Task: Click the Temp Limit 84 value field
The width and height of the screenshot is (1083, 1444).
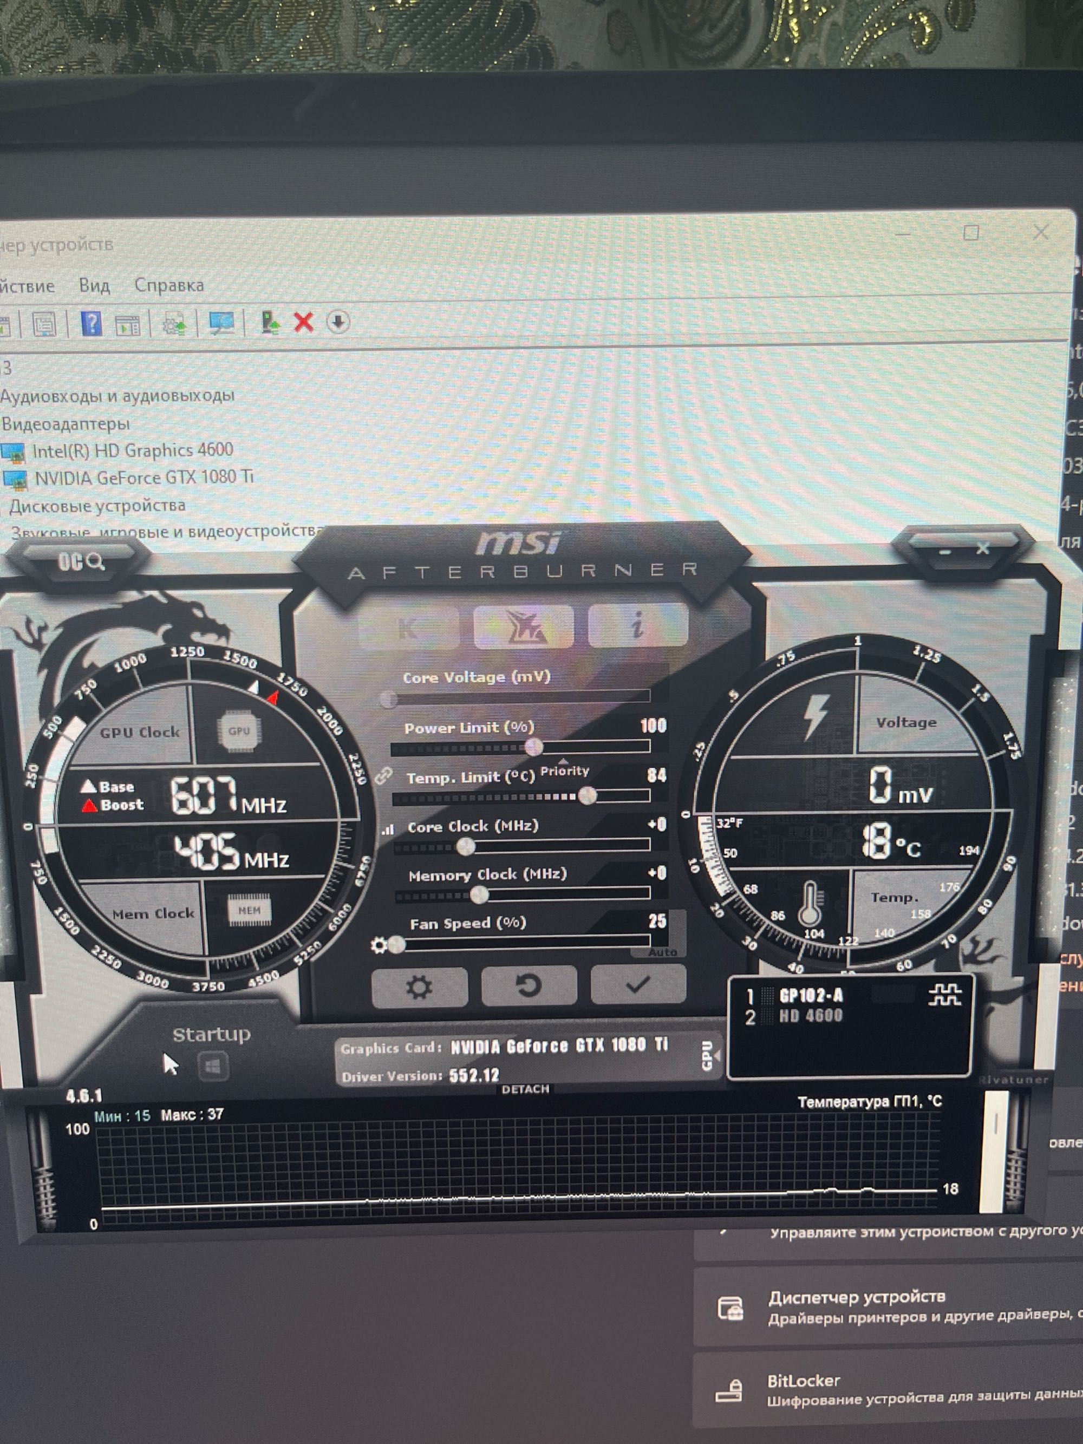Action: [656, 775]
